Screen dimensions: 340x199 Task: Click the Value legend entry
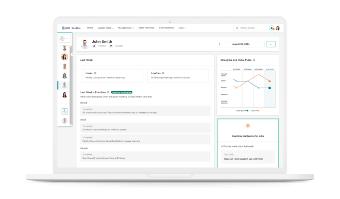255,111
